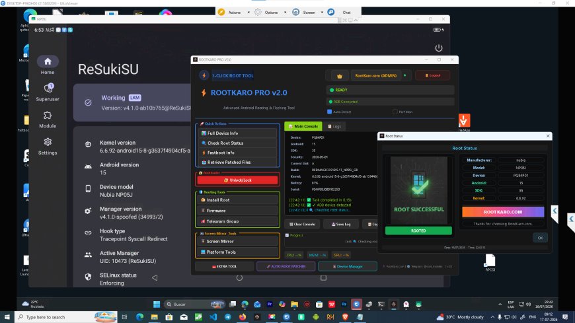
Task: Click the crown icon in RootKaro header
Action: pos(339,76)
